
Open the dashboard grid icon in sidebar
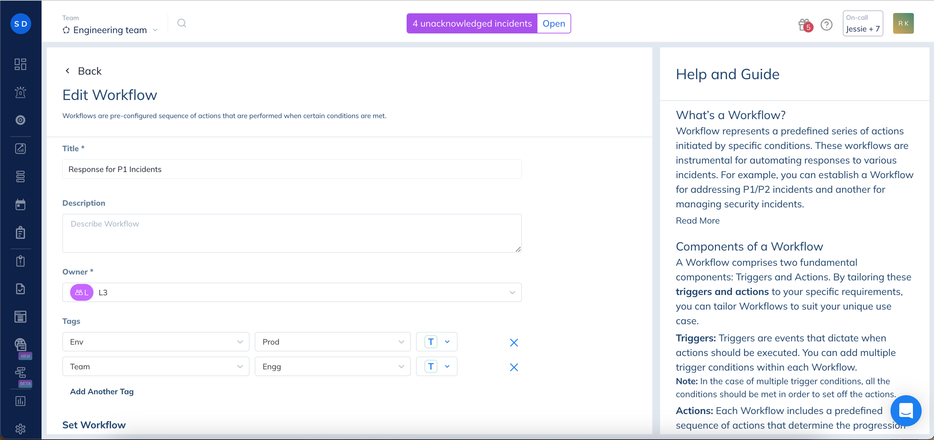tap(20, 64)
